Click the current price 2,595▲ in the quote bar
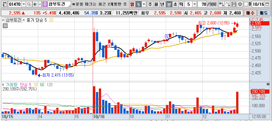Screen dimensions: 272x121 [17, 13]
